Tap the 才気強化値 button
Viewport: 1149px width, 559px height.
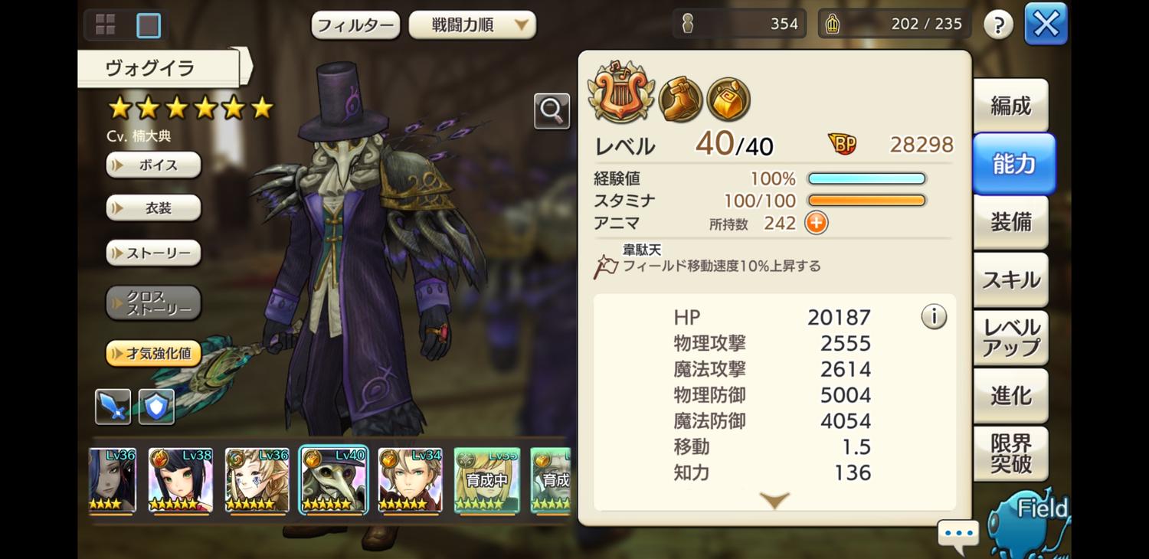click(153, 353)
